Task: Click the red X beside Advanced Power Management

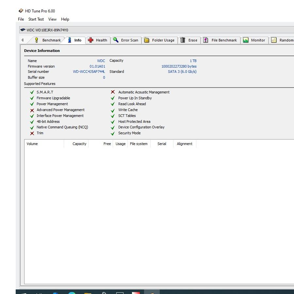Action: tap(32, 110)
